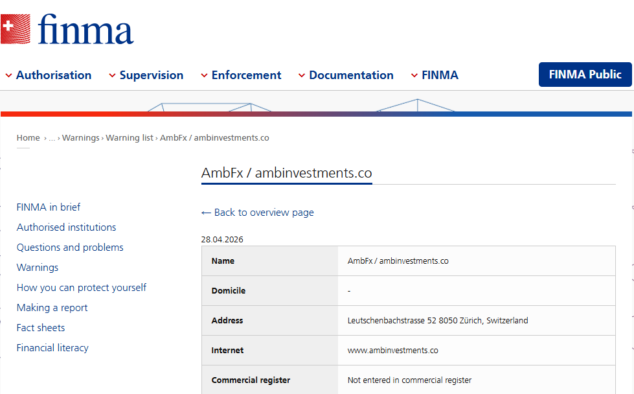This screenshot has height=394, width=634.
Task: Click the Name row label
Action: point(223,261)
